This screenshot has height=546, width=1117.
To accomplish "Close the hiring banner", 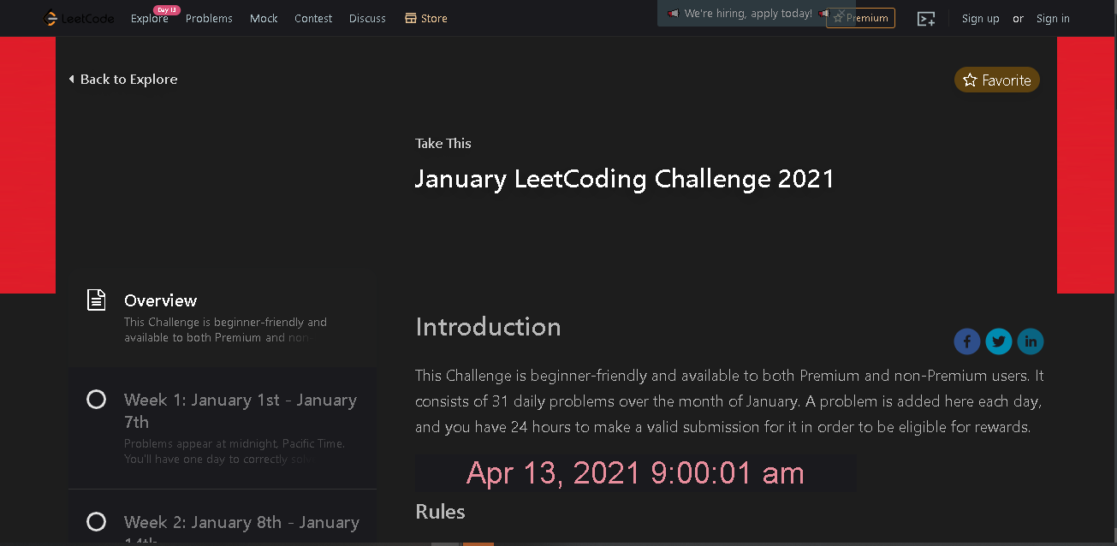I will click(x=841, y=14).
